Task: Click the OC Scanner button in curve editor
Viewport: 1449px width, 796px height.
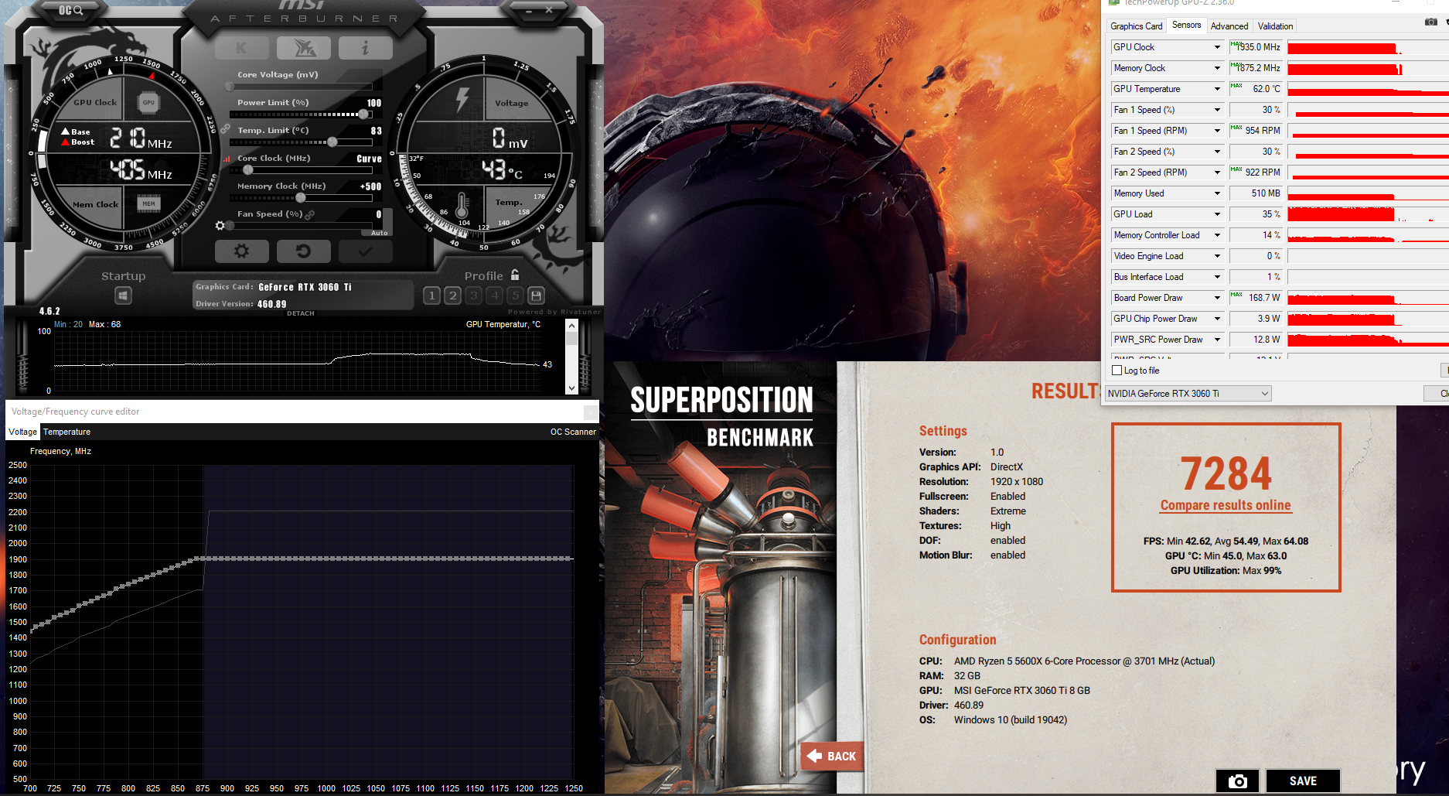Action: pyautogui.click(x=573, y=432)
